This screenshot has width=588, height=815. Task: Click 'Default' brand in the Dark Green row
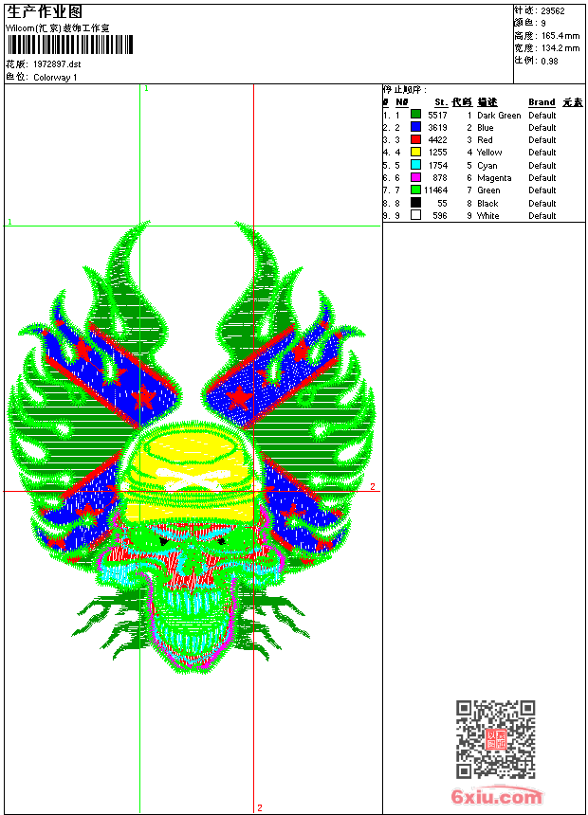tap(542, 116)
